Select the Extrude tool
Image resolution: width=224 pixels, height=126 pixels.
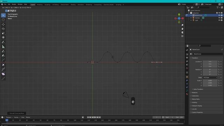3,60
